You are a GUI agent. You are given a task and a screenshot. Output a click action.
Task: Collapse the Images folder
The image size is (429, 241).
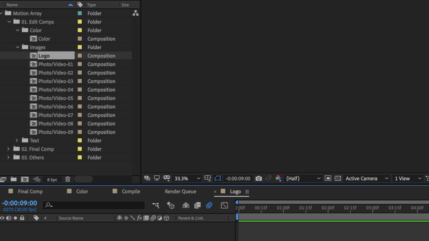18,47
